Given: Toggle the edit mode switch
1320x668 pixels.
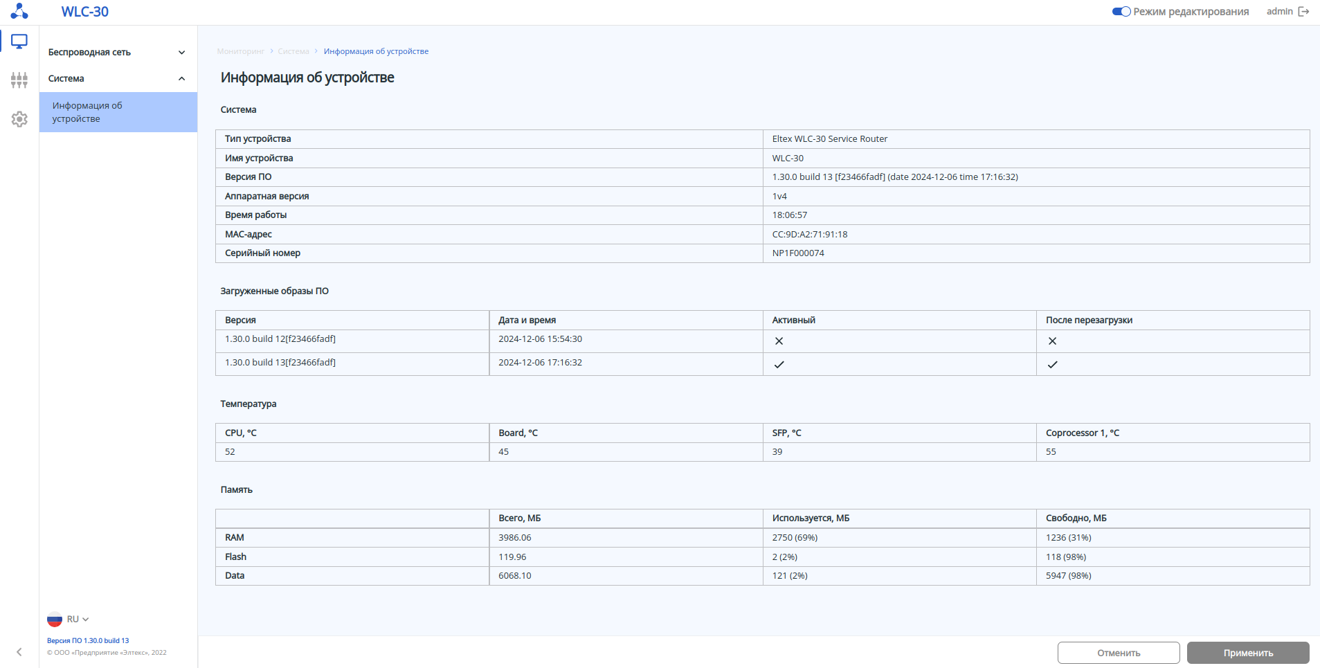Looking at the screenshot, I should [x=1121, y=12].
